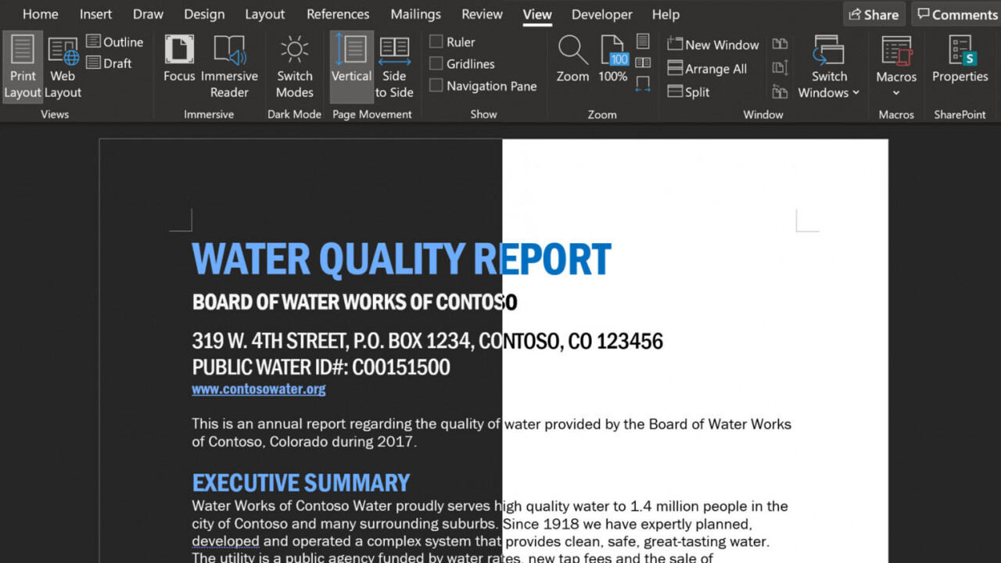1001x563 pixels.
Task: Select Vertical page movement
Action: (351, 51)
